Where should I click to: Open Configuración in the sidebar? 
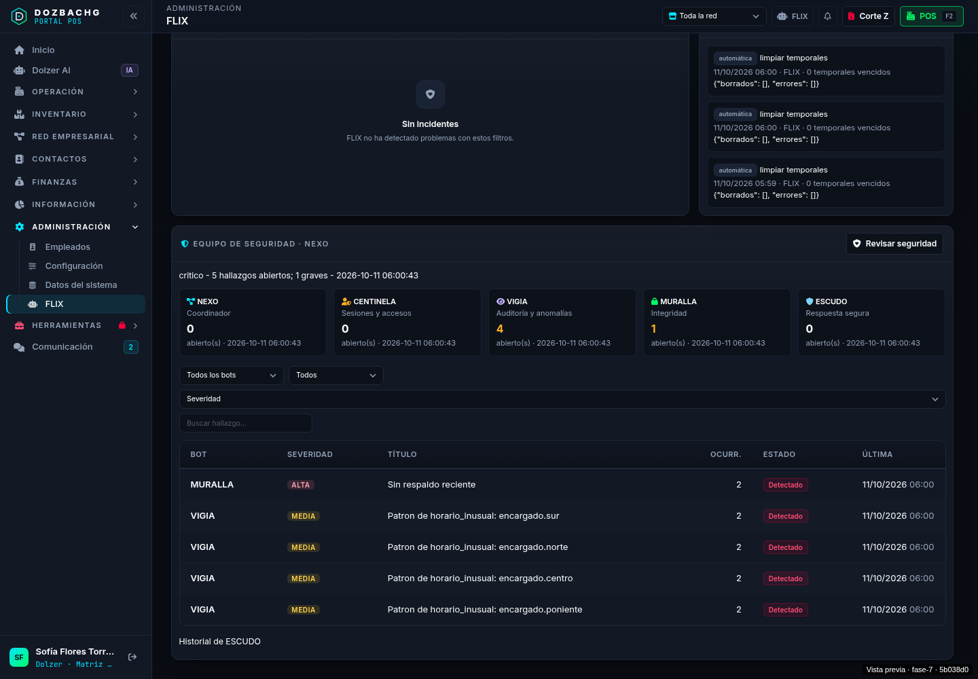click(82, 266)
